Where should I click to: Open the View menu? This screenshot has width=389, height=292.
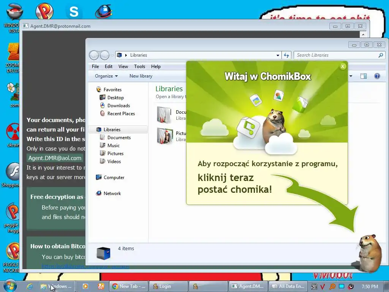click(123, 67)
